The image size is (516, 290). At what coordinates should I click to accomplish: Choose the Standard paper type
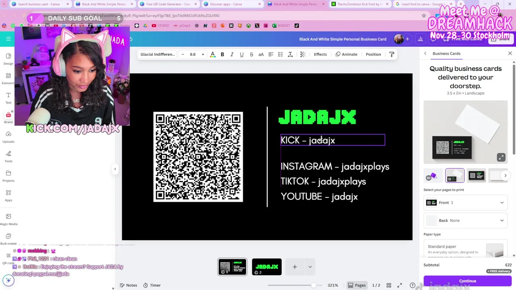(x=466, y=249)
